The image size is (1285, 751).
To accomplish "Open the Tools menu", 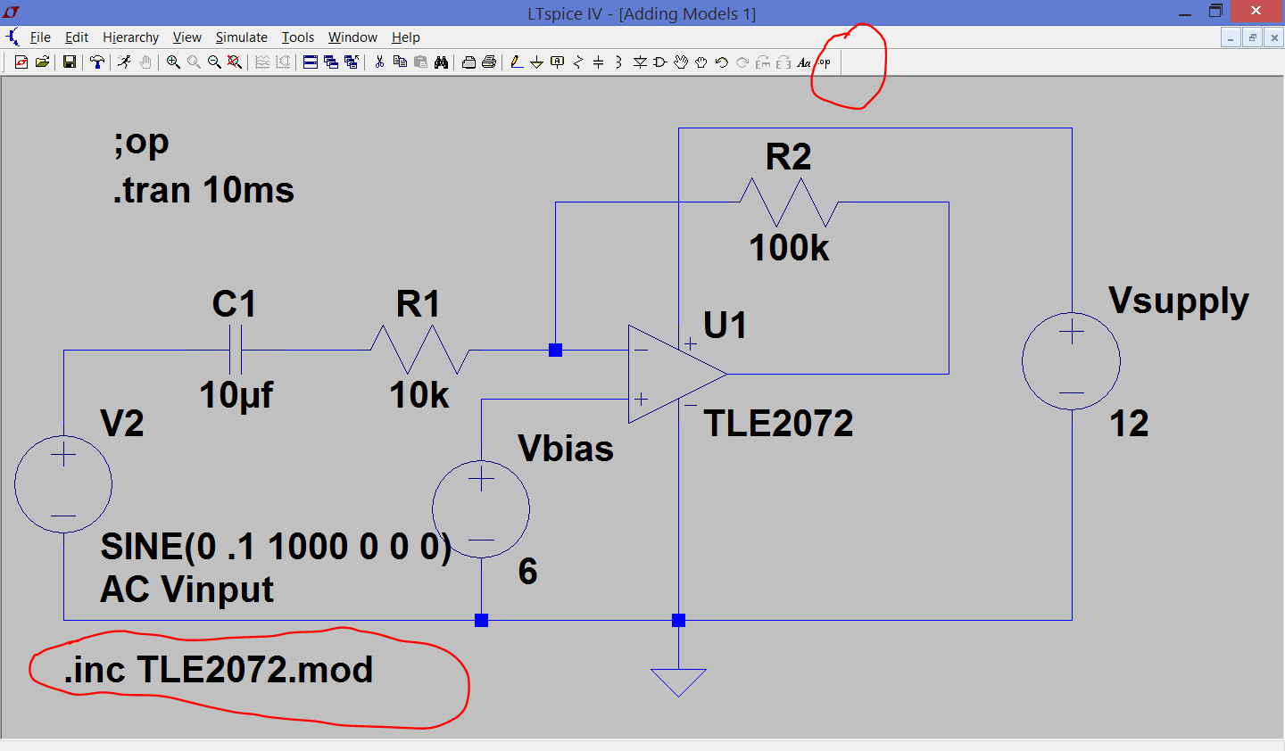I will (298, 37).
